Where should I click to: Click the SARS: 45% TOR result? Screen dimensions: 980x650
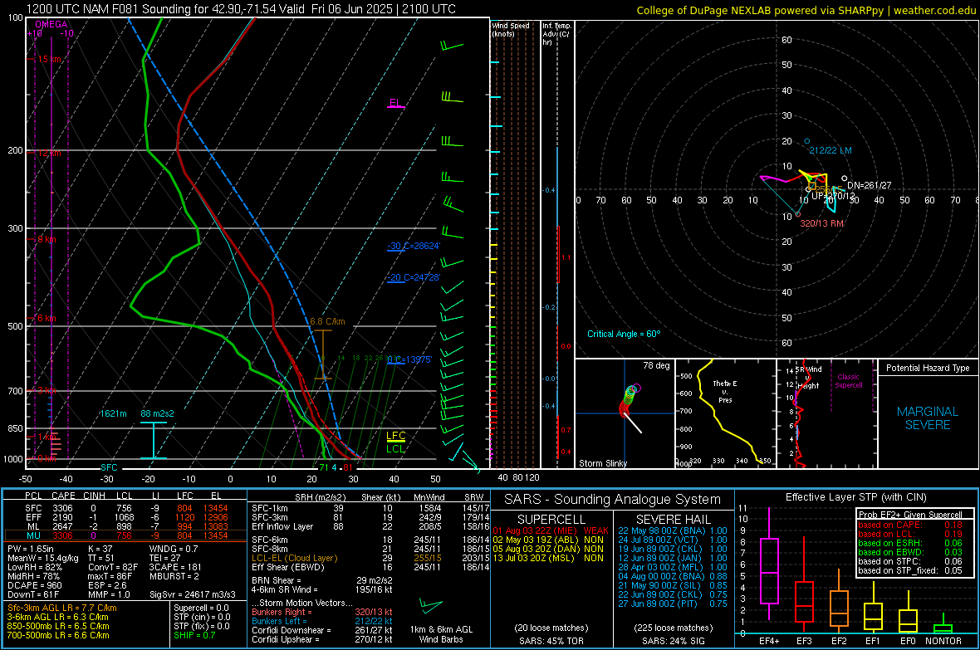pyautogui.click(x=551, y=641)
